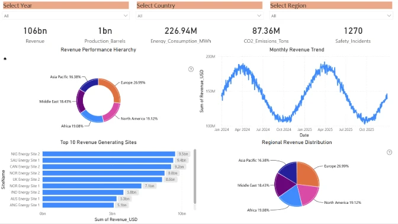398x224 pixels.
Task: Click the CAN Energy Site 2 bar
Action: 107,167
